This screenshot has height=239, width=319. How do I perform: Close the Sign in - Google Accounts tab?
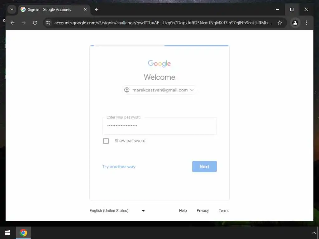(85, 9)
